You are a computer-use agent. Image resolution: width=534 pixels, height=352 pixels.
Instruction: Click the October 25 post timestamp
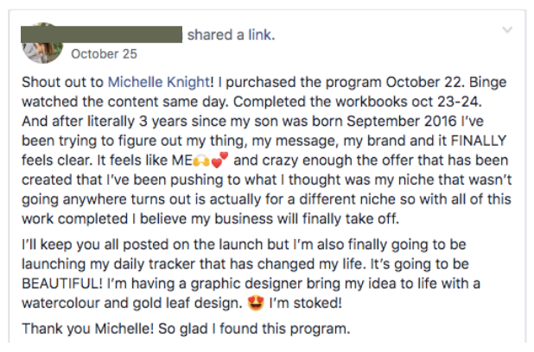coord(104,53)
